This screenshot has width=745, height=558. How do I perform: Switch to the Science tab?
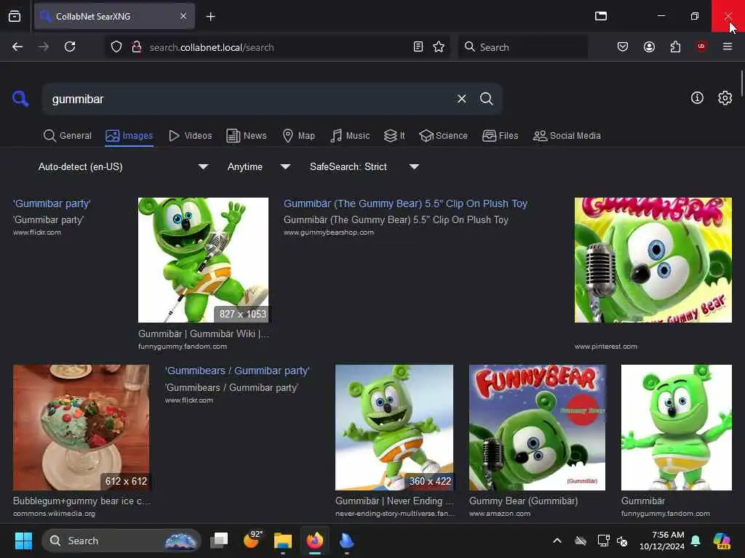(x=443, y=136)
